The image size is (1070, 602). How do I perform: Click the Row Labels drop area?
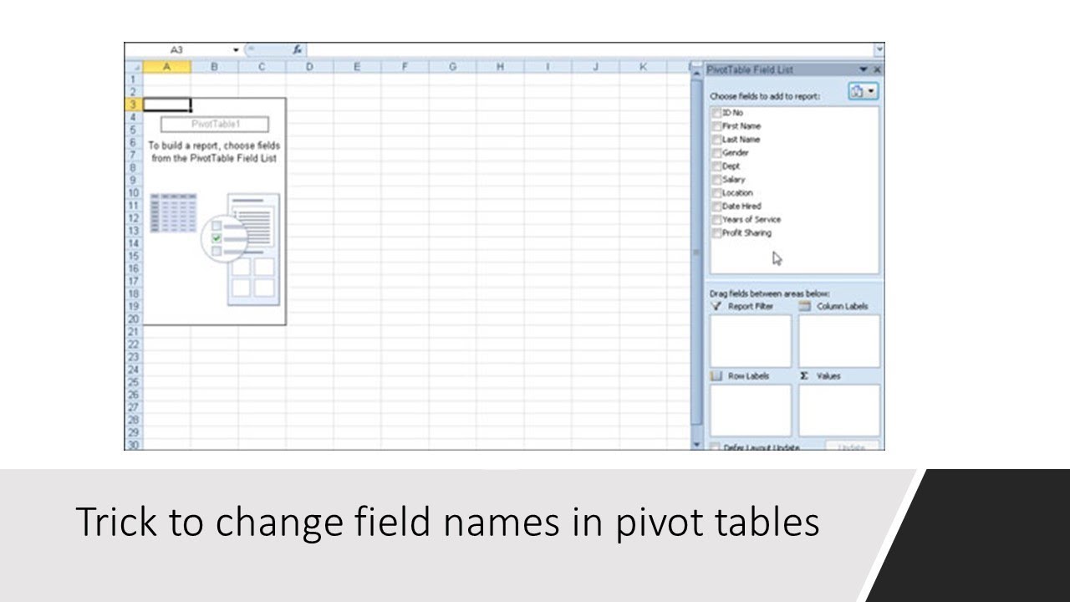coord(750,411)
